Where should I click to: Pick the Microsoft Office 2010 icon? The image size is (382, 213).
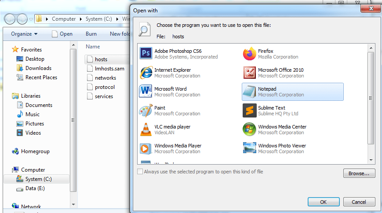tap(250, 73)
